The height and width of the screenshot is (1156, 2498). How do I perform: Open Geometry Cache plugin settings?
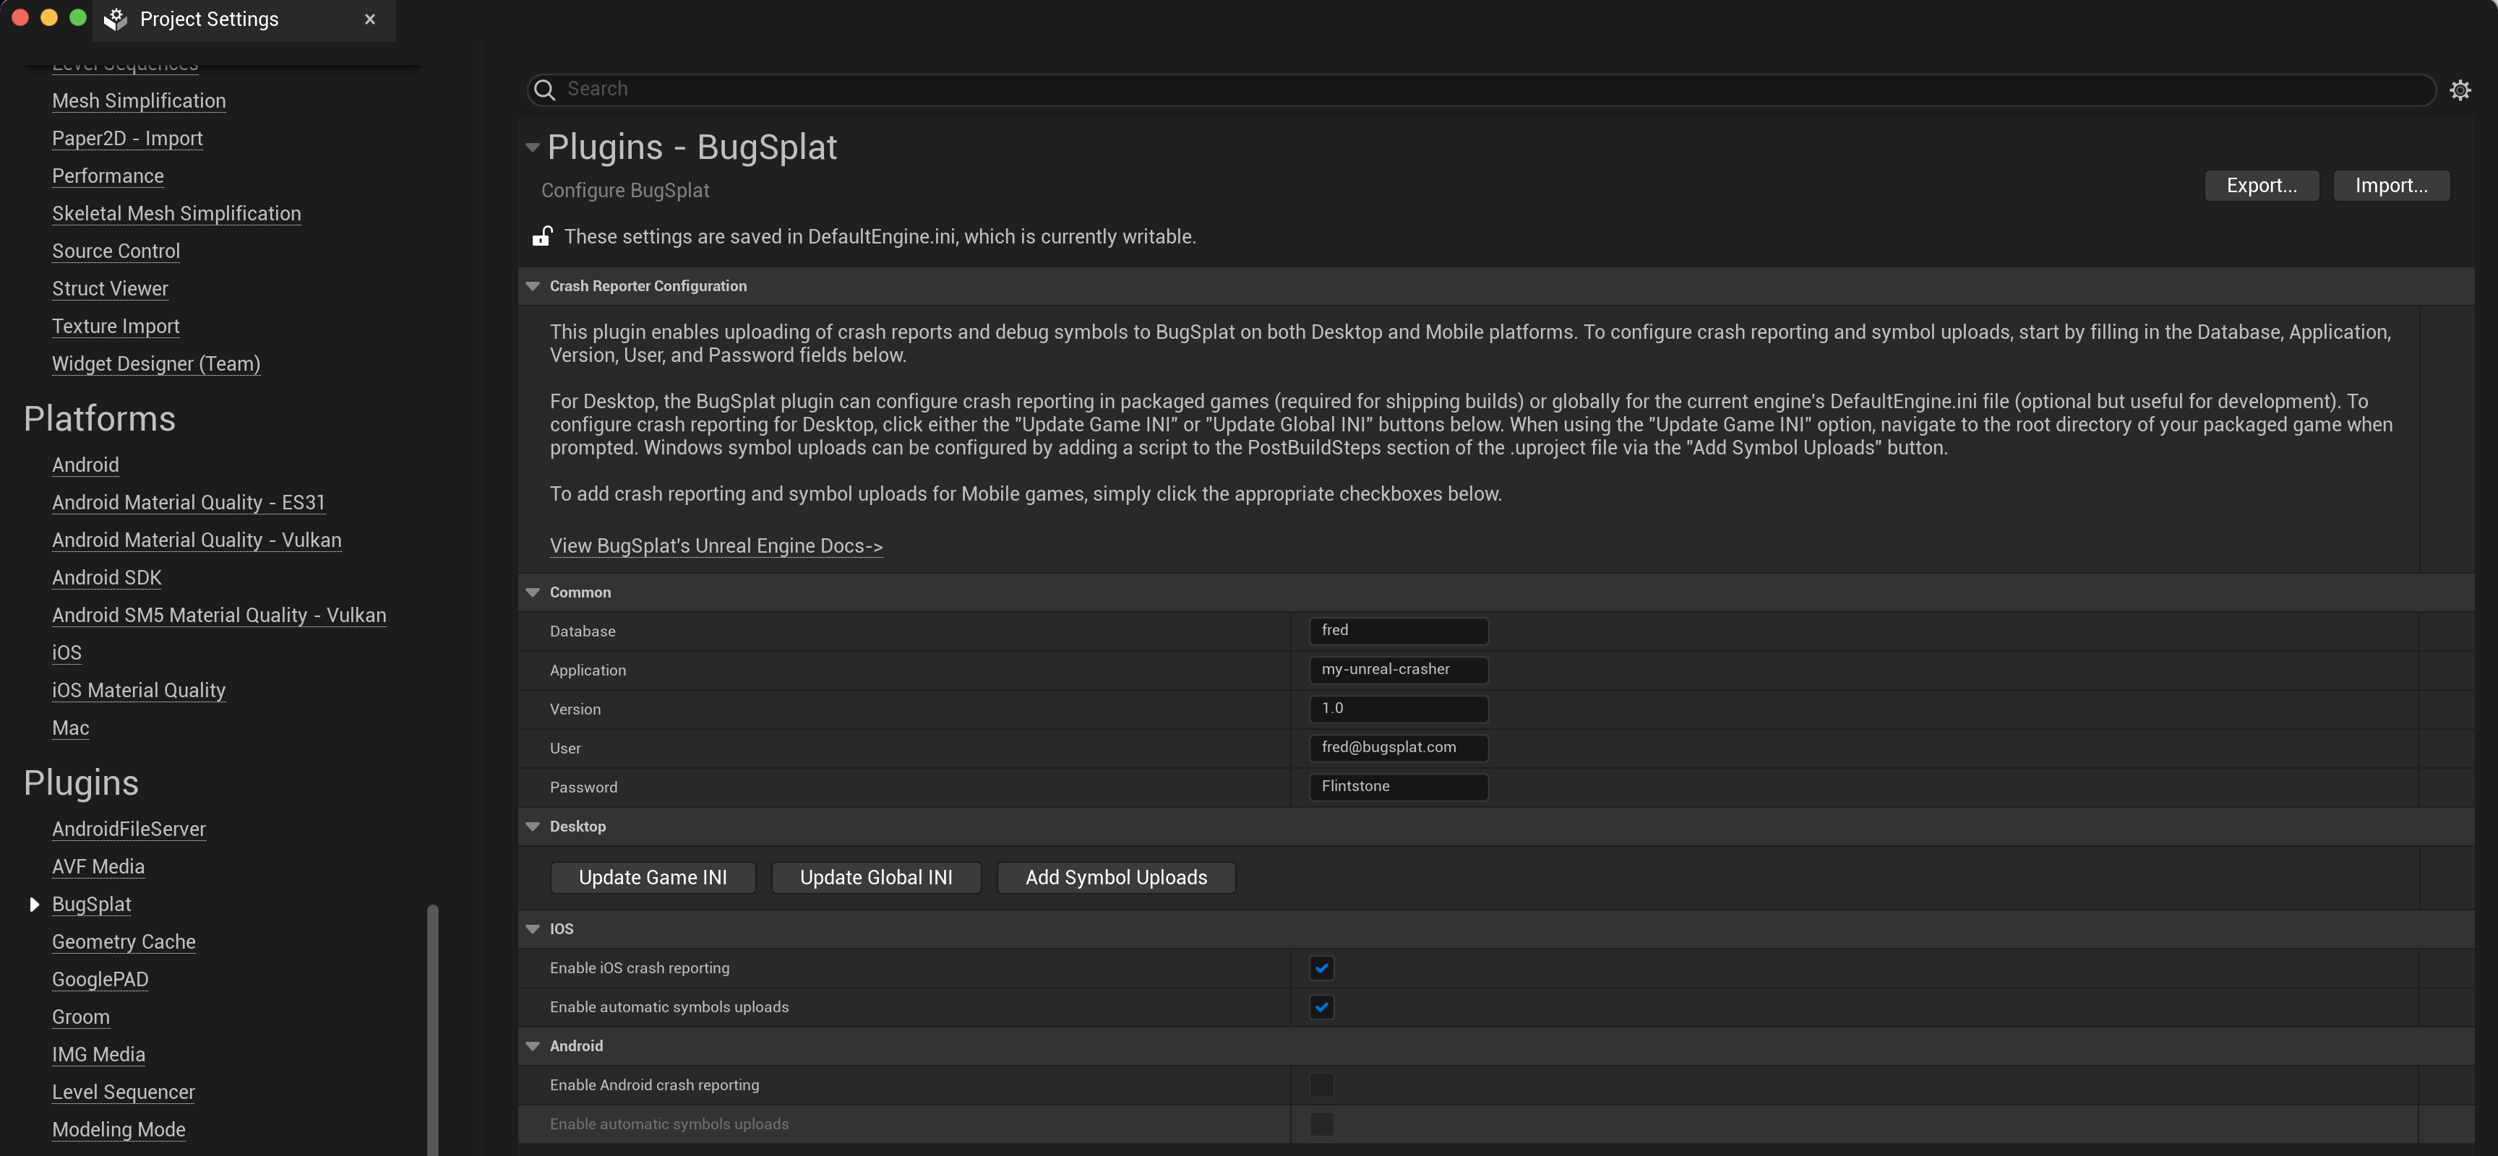point(124,942)
